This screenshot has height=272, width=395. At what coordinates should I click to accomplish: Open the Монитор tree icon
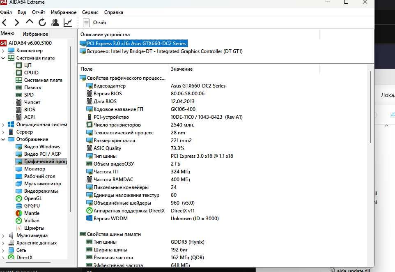[x=19, y=169]
